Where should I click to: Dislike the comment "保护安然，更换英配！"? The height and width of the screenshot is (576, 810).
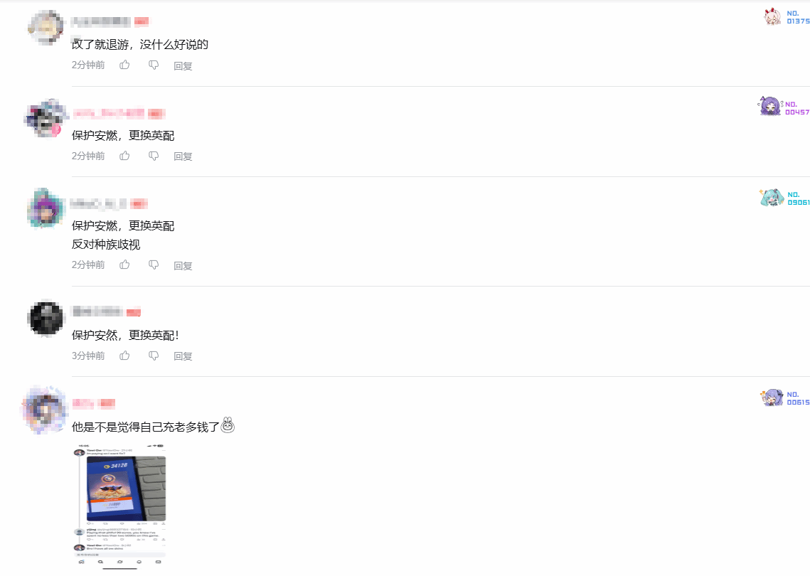click(154, 356)
